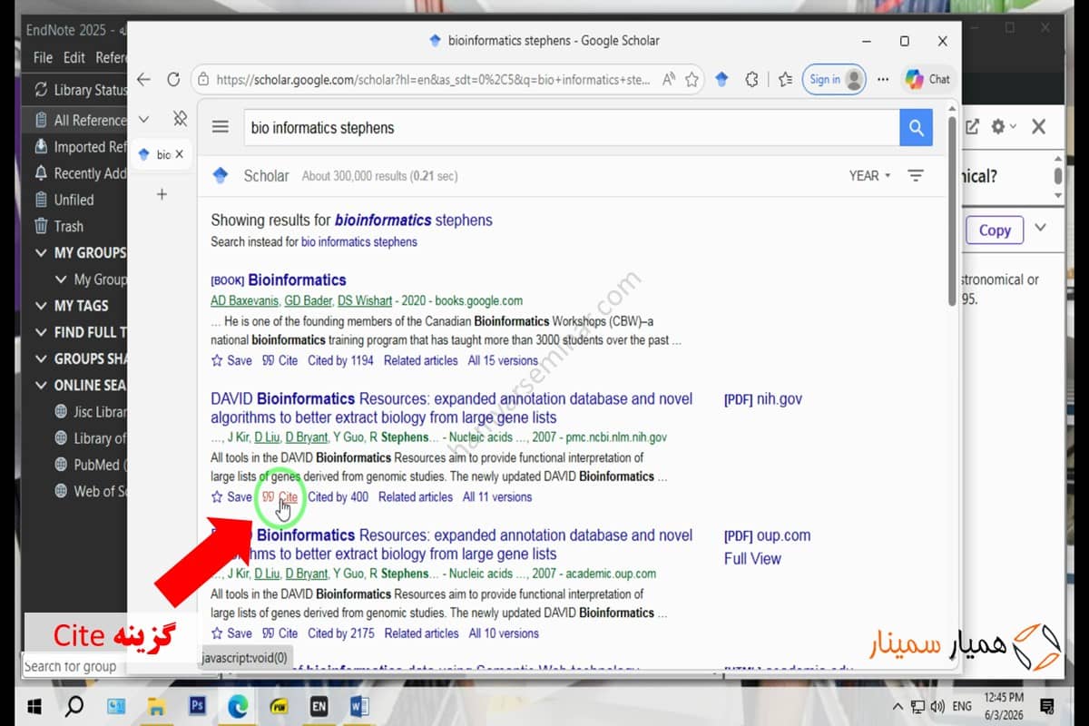This screenshot has height=726, width=1089.
Task: Click Cite under the nih.gov DAVID result
Action: pyautogui.click(x=280, y=497)
